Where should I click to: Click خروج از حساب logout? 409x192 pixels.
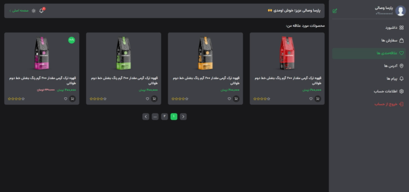(369, 104)
